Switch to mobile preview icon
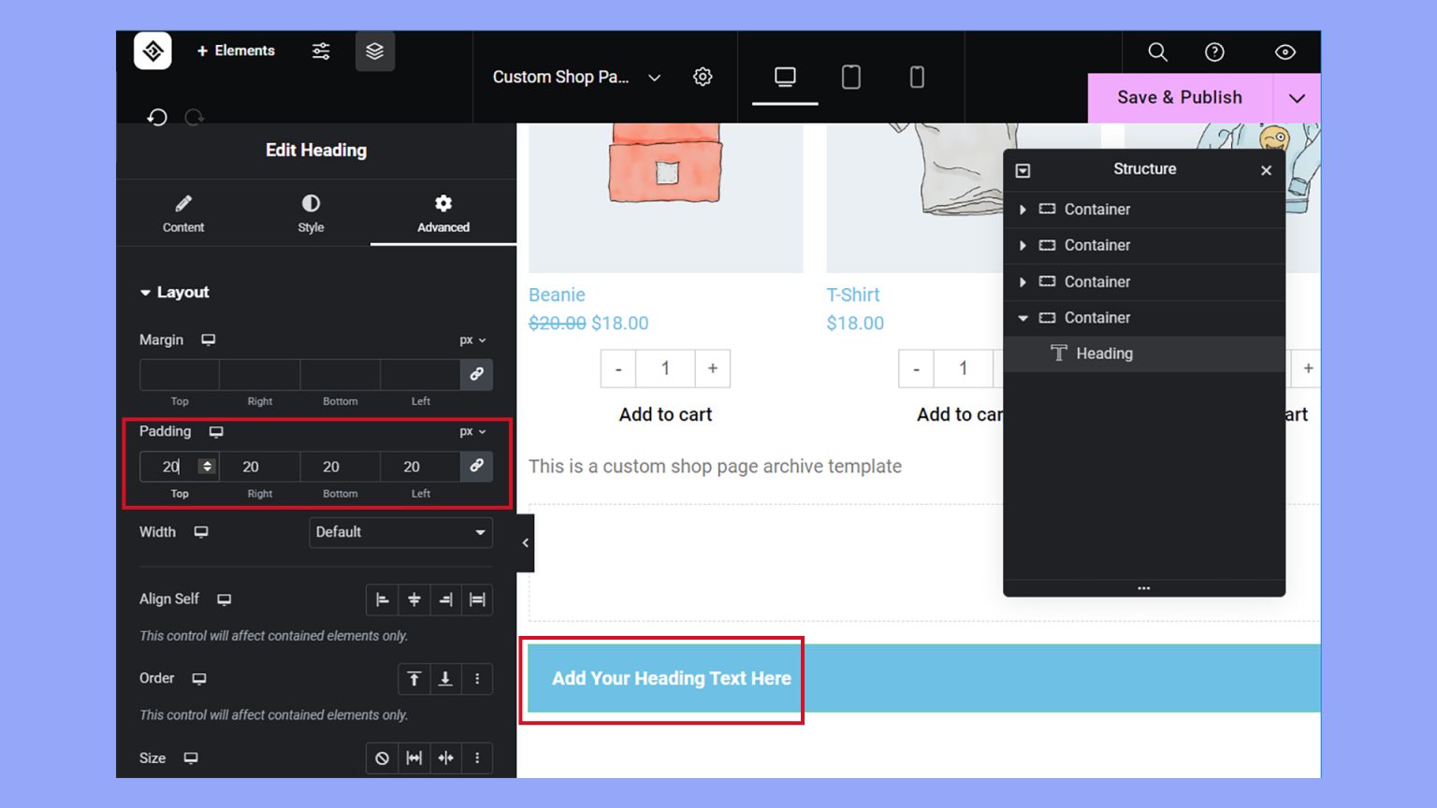Screen dimensions: 1437x808 916,76
